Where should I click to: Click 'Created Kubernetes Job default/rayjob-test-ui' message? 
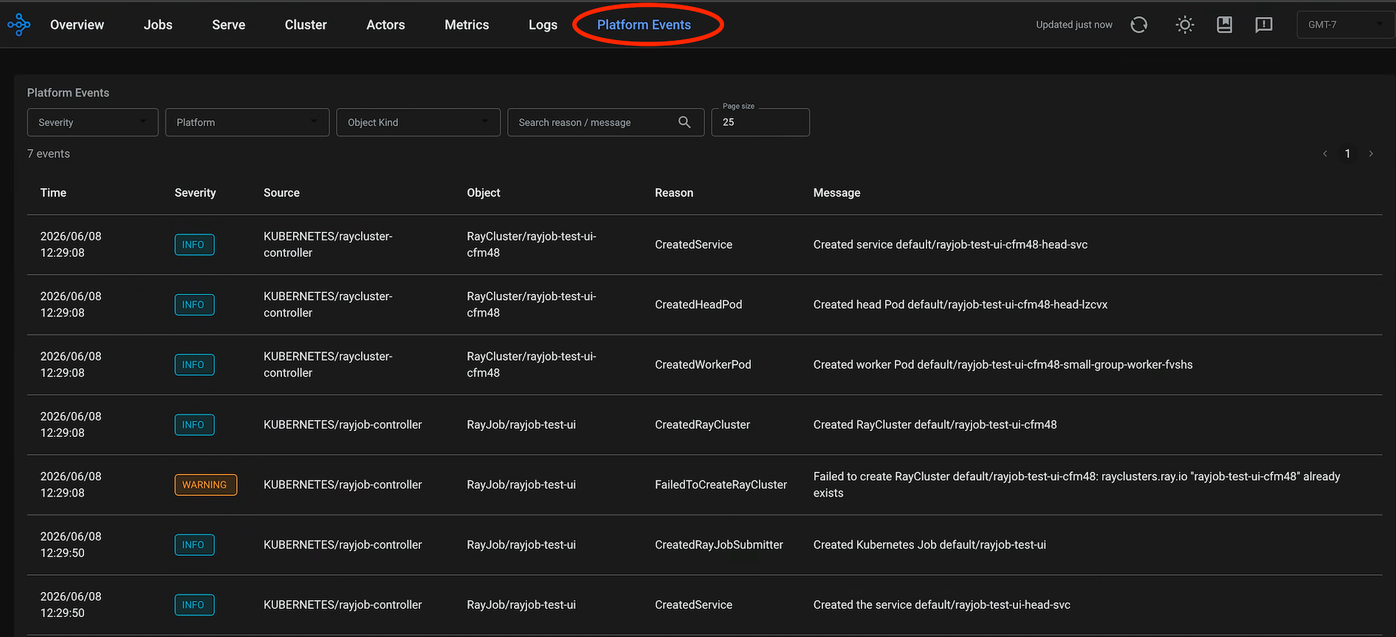click(x=929, y=545)
